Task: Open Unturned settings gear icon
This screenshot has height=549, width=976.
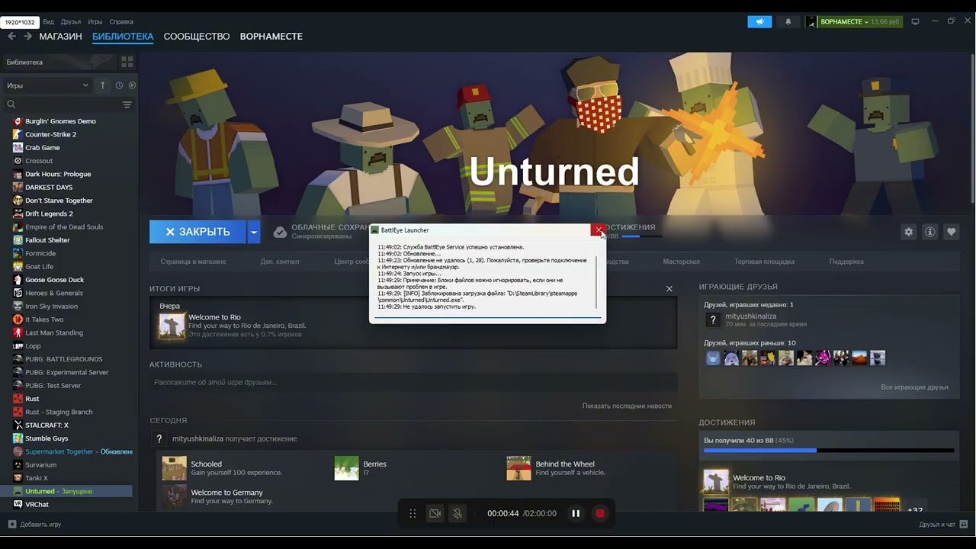Action: (908, 232)
